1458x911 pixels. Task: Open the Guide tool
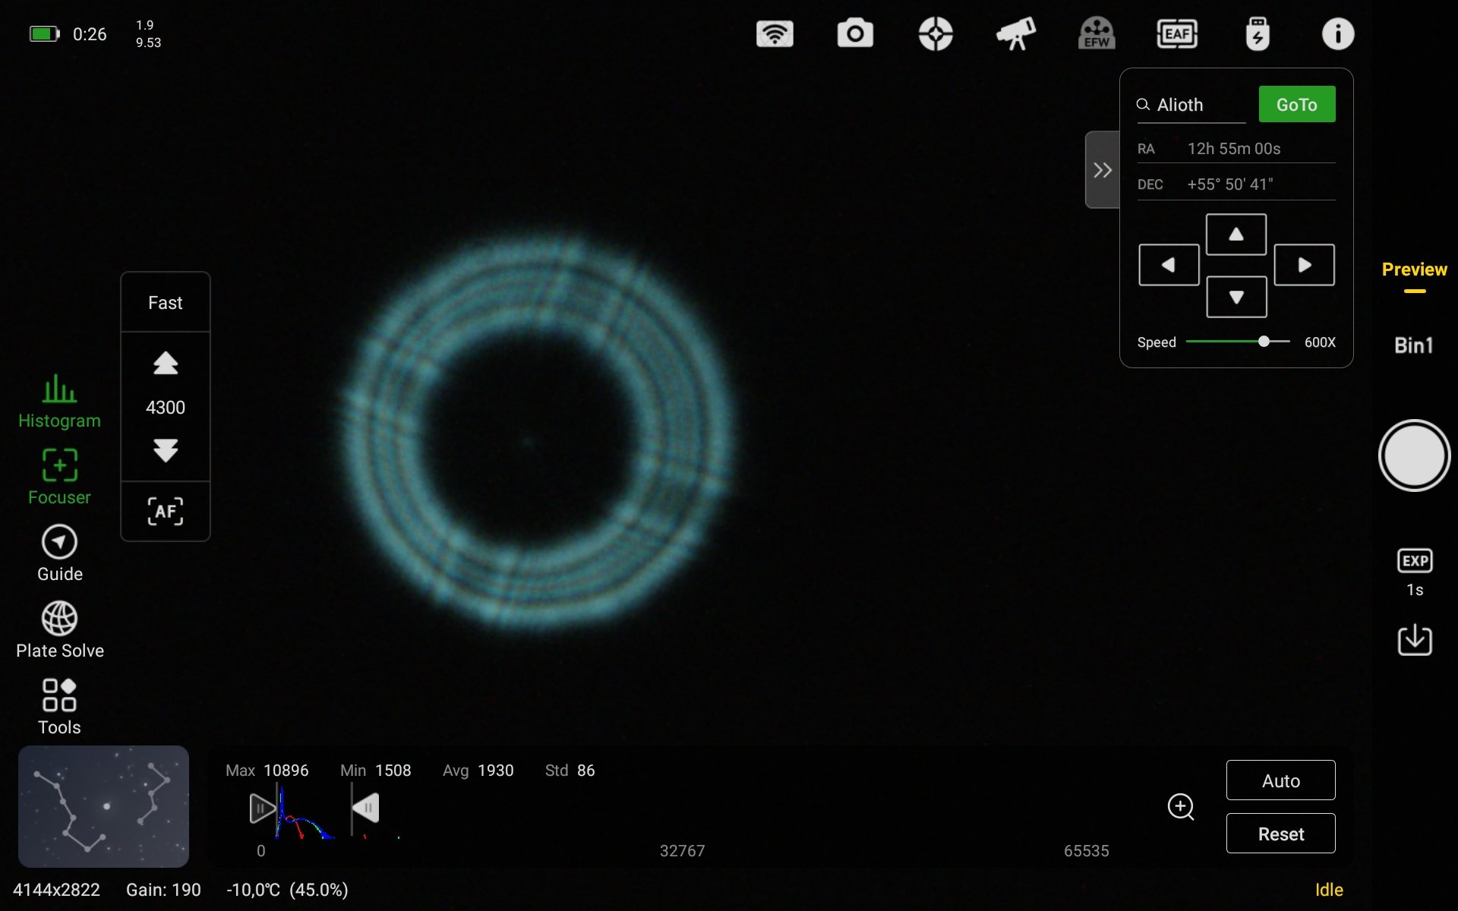[59, 553]
